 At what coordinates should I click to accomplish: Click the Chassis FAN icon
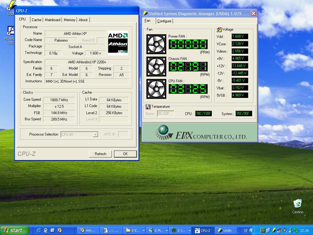[156, 66]
